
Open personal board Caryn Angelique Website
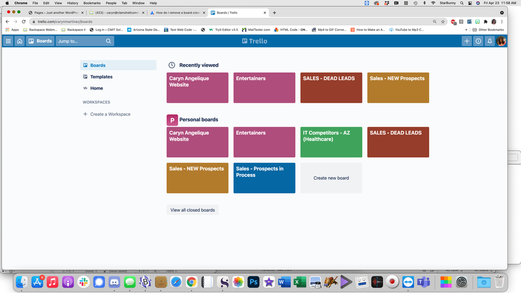(x=197, y=142)
